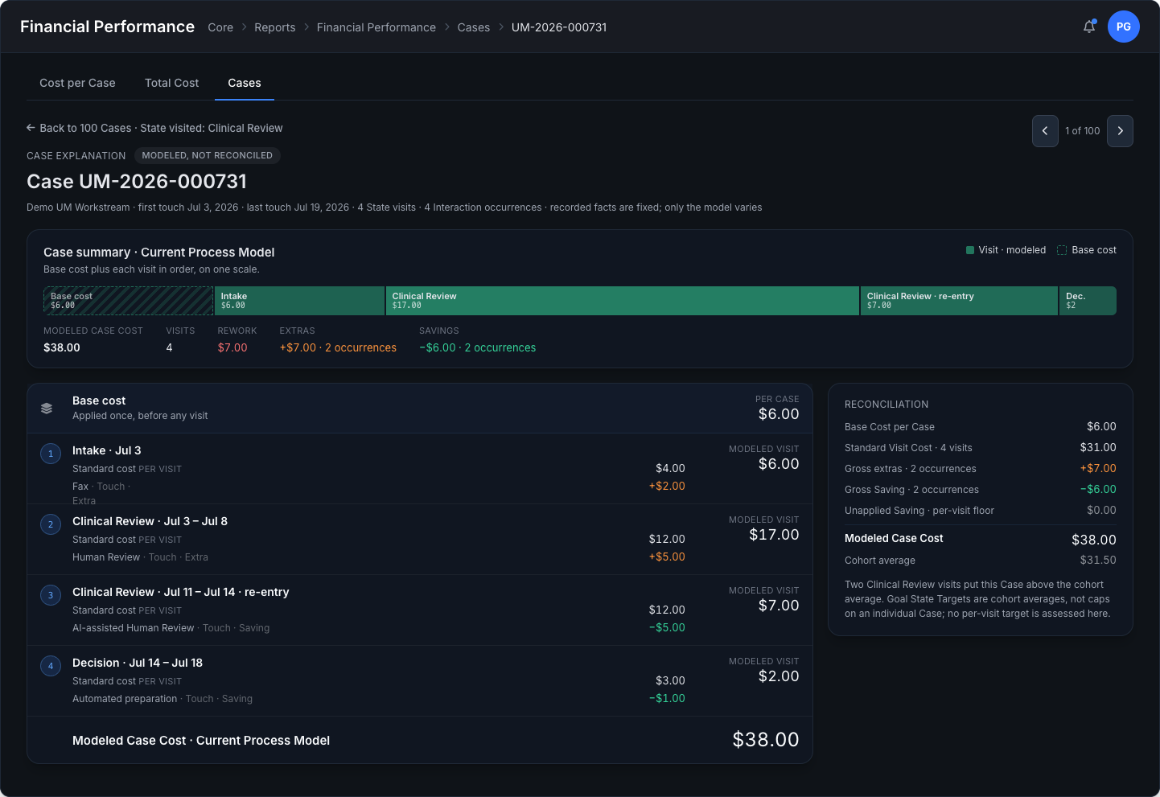Click the Intake segment in the cost bar
Image resolution: width=1160 pixels, height=797 pixels.
pos(299,301)
